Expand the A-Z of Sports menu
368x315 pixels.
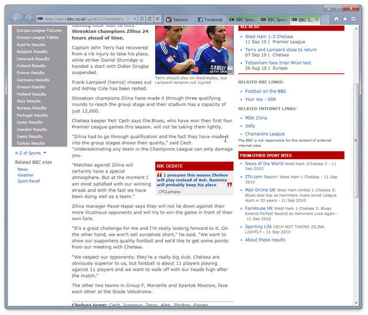[30, 153]
